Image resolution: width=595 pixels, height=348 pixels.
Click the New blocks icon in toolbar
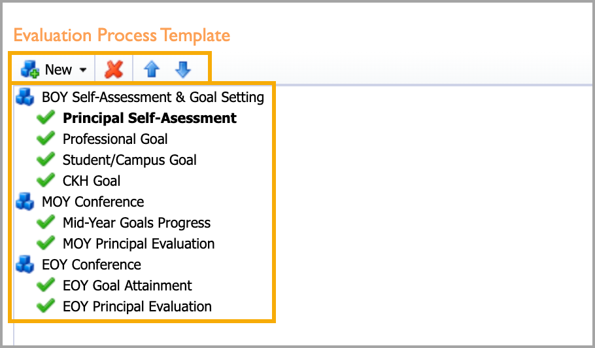pos(29,69)
